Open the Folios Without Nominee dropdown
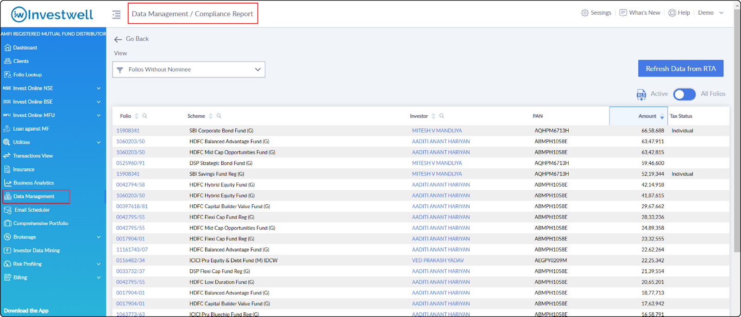 pyautogui.click(x=189, y=70)
